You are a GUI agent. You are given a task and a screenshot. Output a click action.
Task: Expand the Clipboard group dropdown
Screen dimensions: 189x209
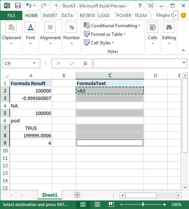click(x=11, y=44)
